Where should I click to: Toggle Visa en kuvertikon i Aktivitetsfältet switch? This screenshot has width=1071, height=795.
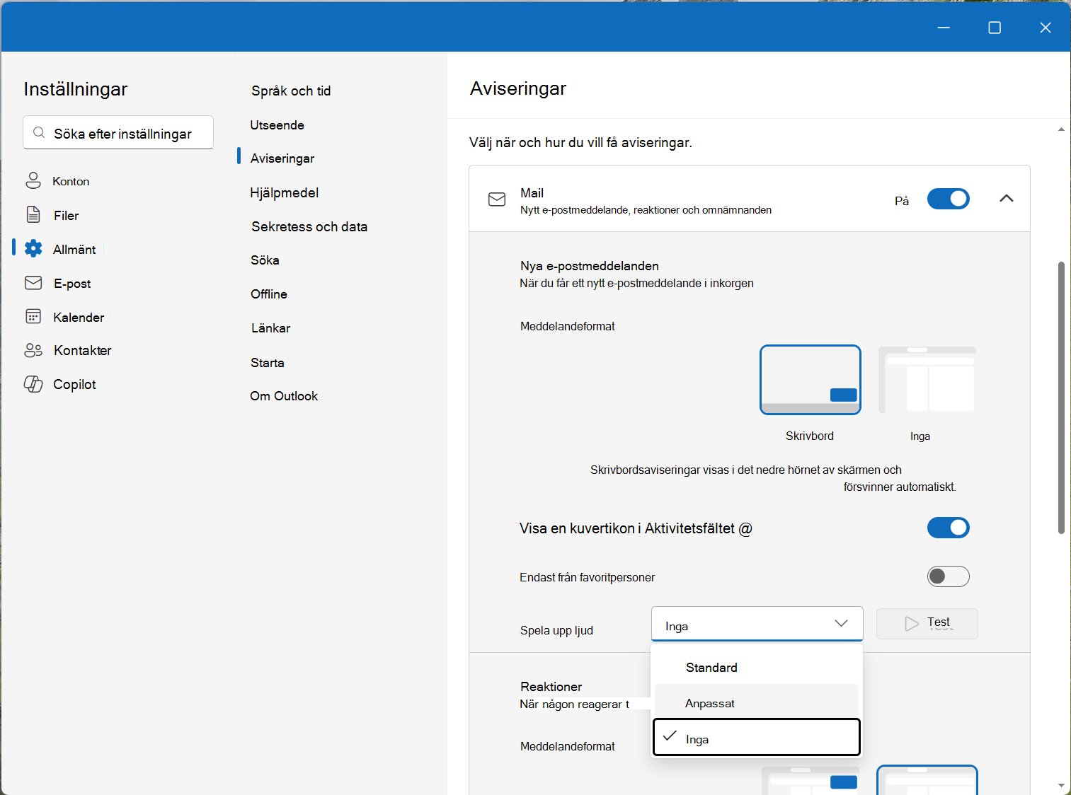[948, 528]
